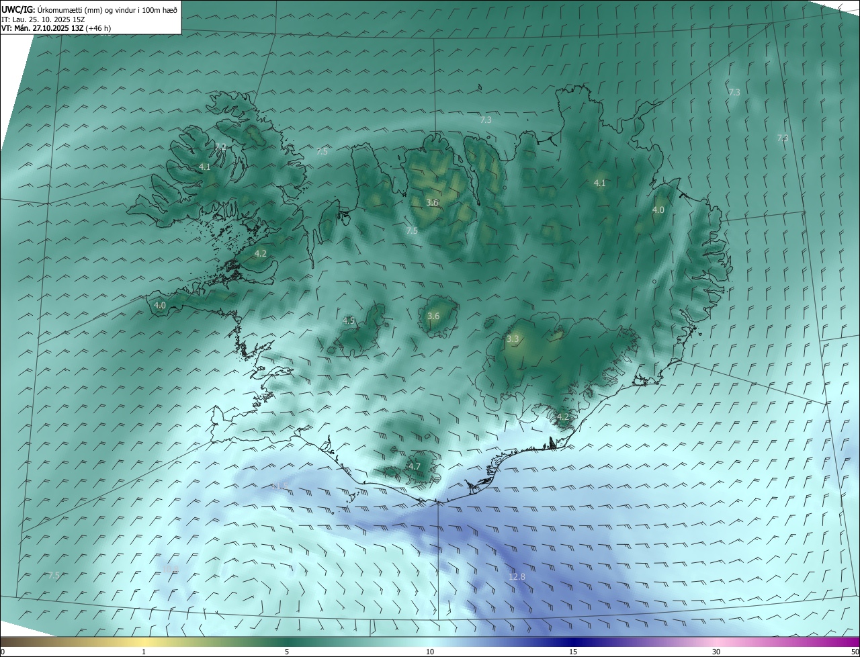Viewport: 860px width, 657px height.
Task: Pick the dark navy segment of the colorbar
Action: [x=573, y=641]
